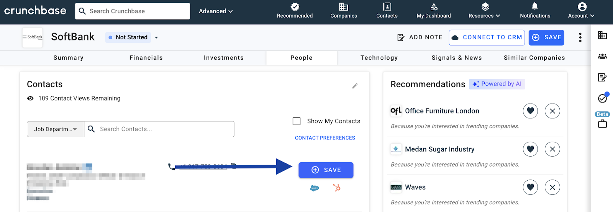Open the Waves recommendation
This screenshot has height=212, width=613.
click(x=415, y=187)
